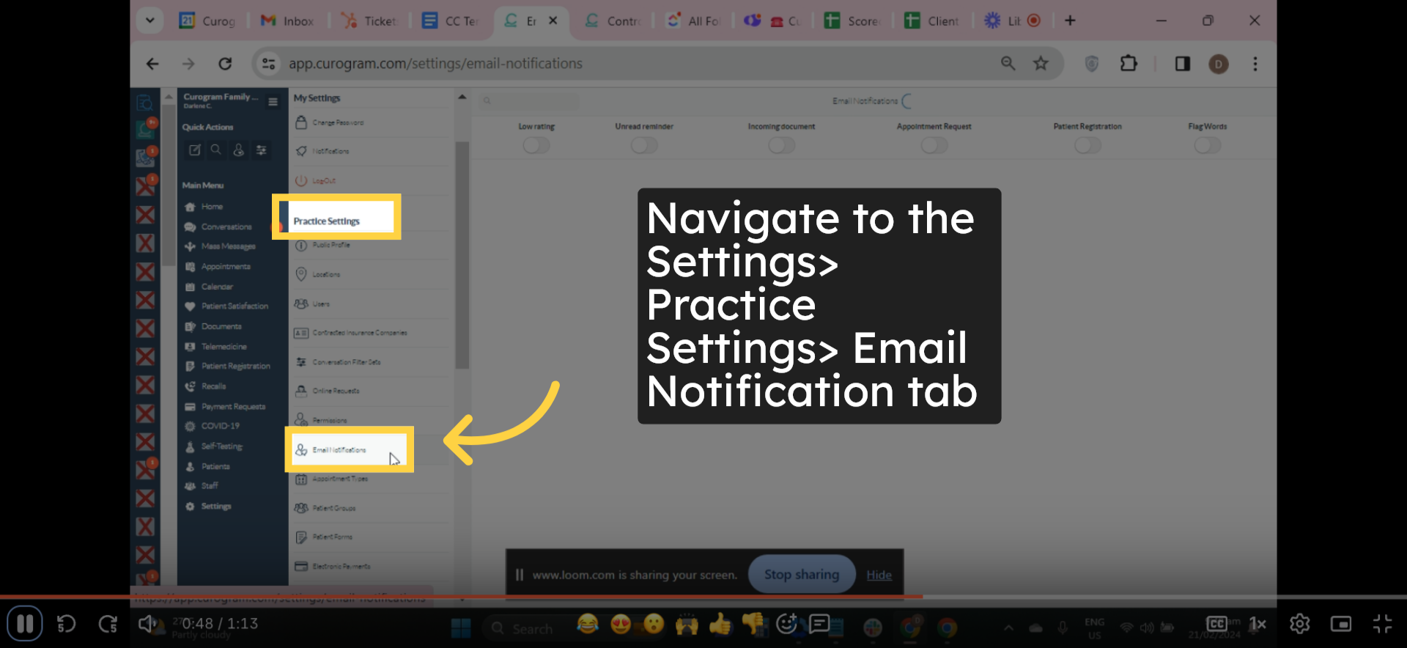
Task: Collapse the sidebar with hamburger icon
Action: point(273,102)
